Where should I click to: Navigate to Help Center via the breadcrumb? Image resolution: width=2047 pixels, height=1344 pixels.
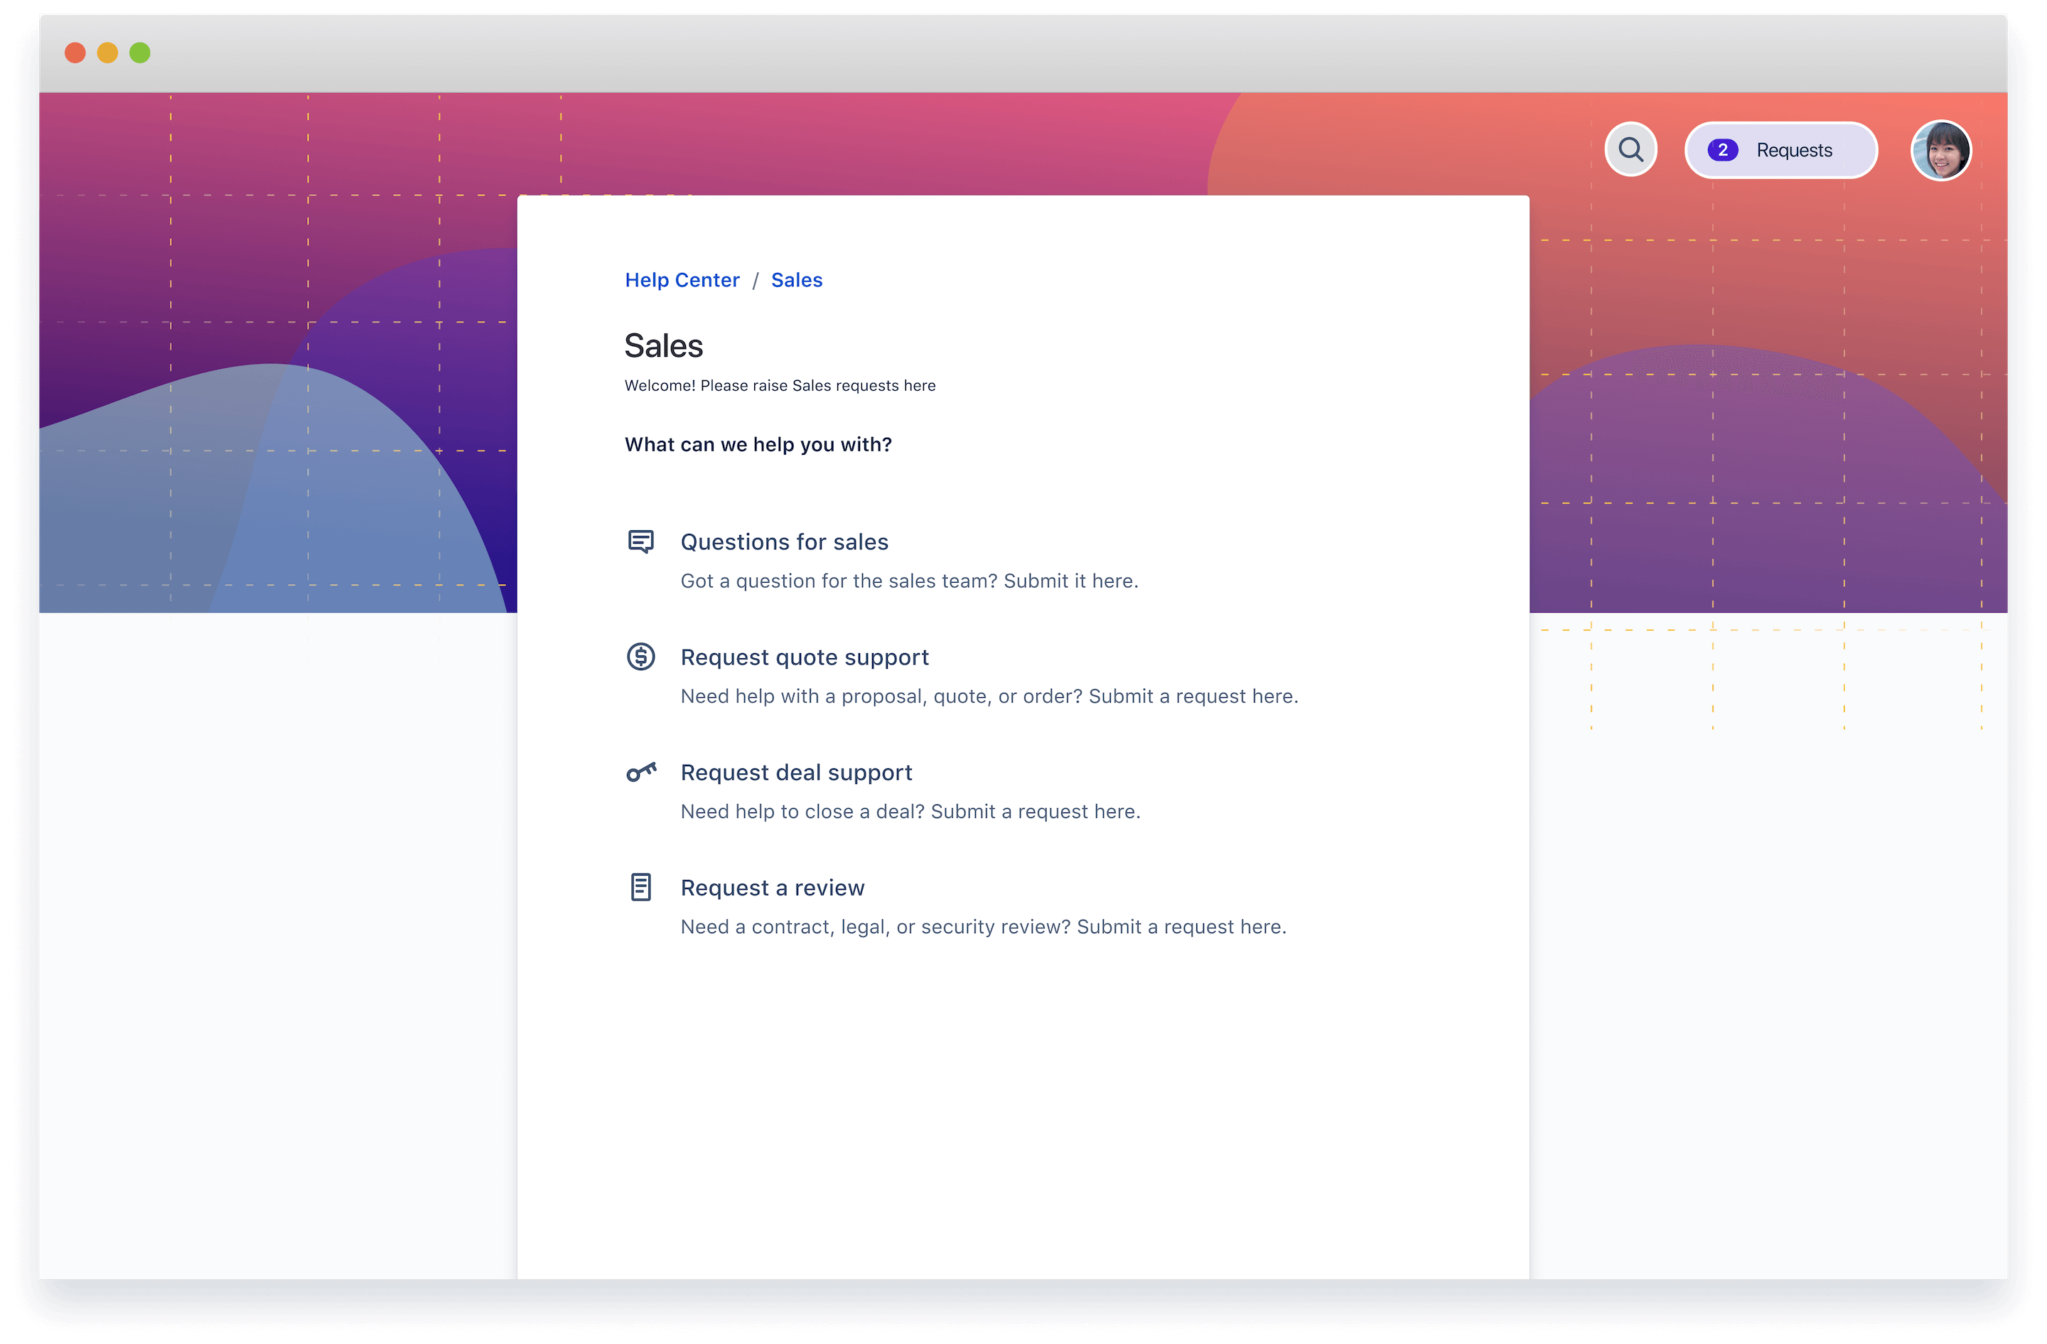(682, 279)
